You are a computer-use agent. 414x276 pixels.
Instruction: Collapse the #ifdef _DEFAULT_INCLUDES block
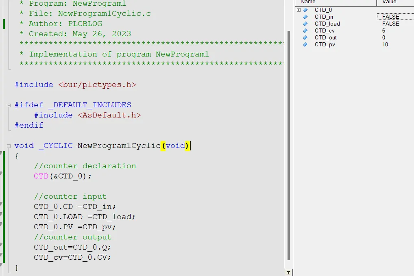tap(9, 105)
